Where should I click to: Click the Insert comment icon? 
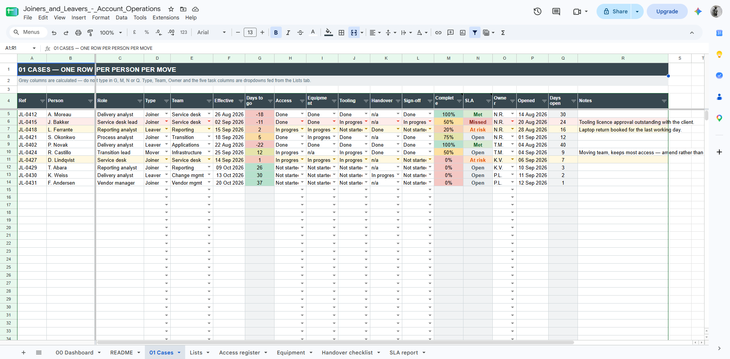click(451, 33)
